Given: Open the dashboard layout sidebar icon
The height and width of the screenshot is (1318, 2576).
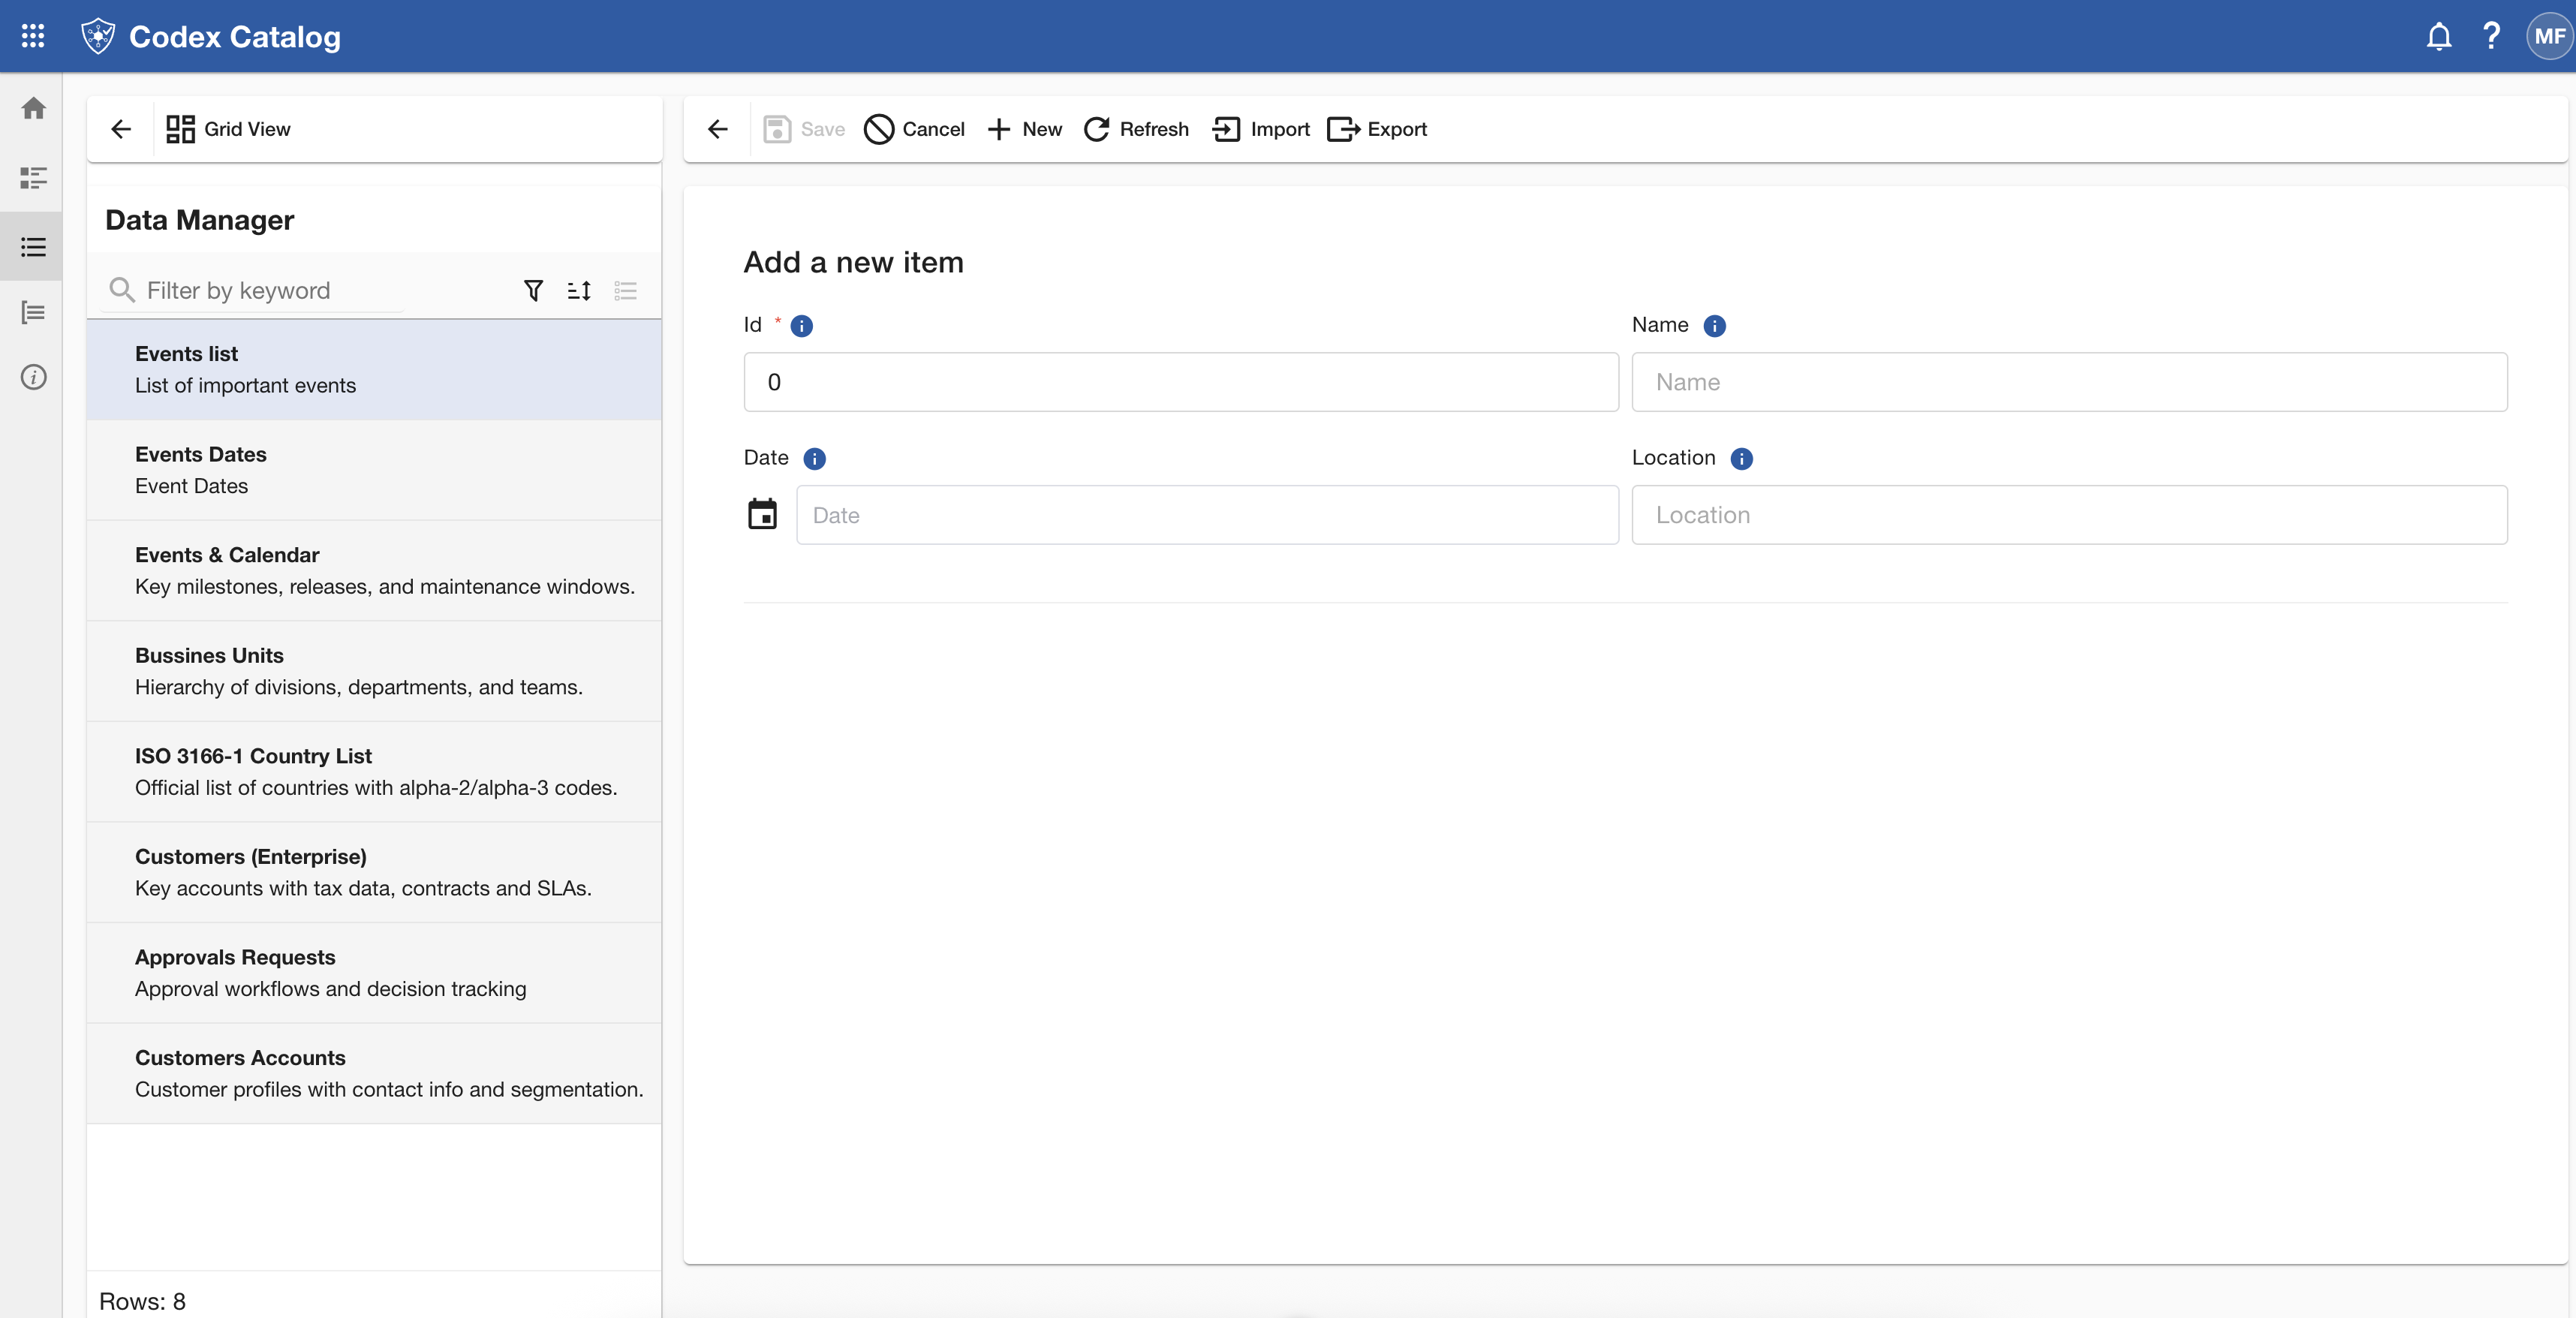Looking at the screenshot, I should point(33,178).
